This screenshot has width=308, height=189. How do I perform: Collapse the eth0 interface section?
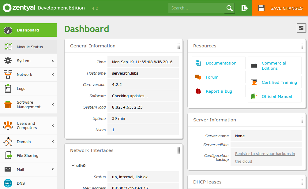73,165
